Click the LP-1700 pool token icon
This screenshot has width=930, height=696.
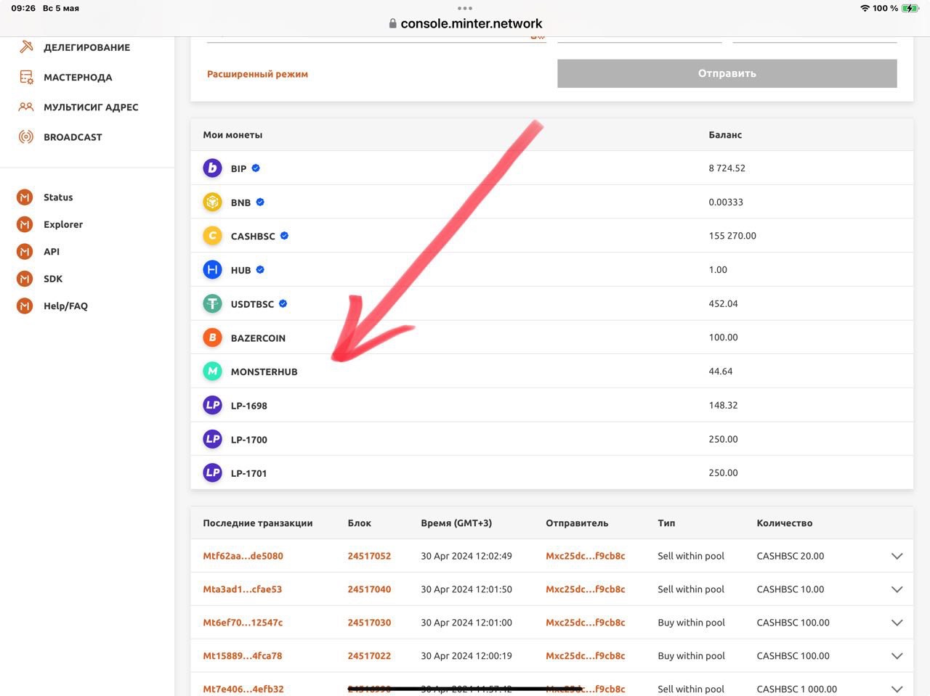coord(212,439)
